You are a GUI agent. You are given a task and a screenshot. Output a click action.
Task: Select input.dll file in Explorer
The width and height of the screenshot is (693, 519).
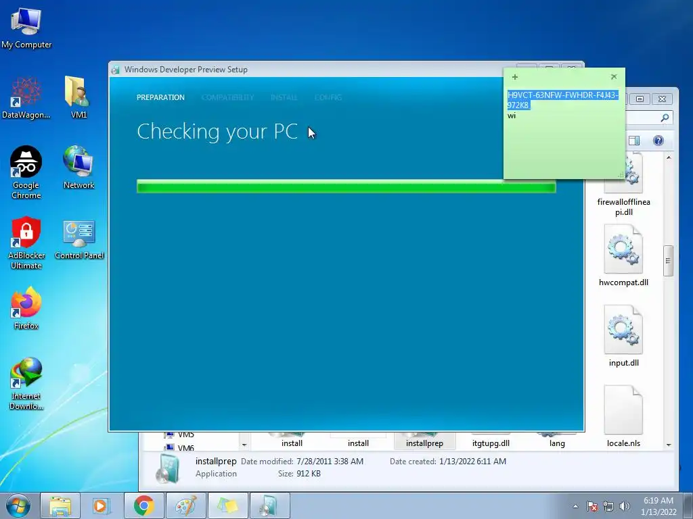tap(623, 337)
